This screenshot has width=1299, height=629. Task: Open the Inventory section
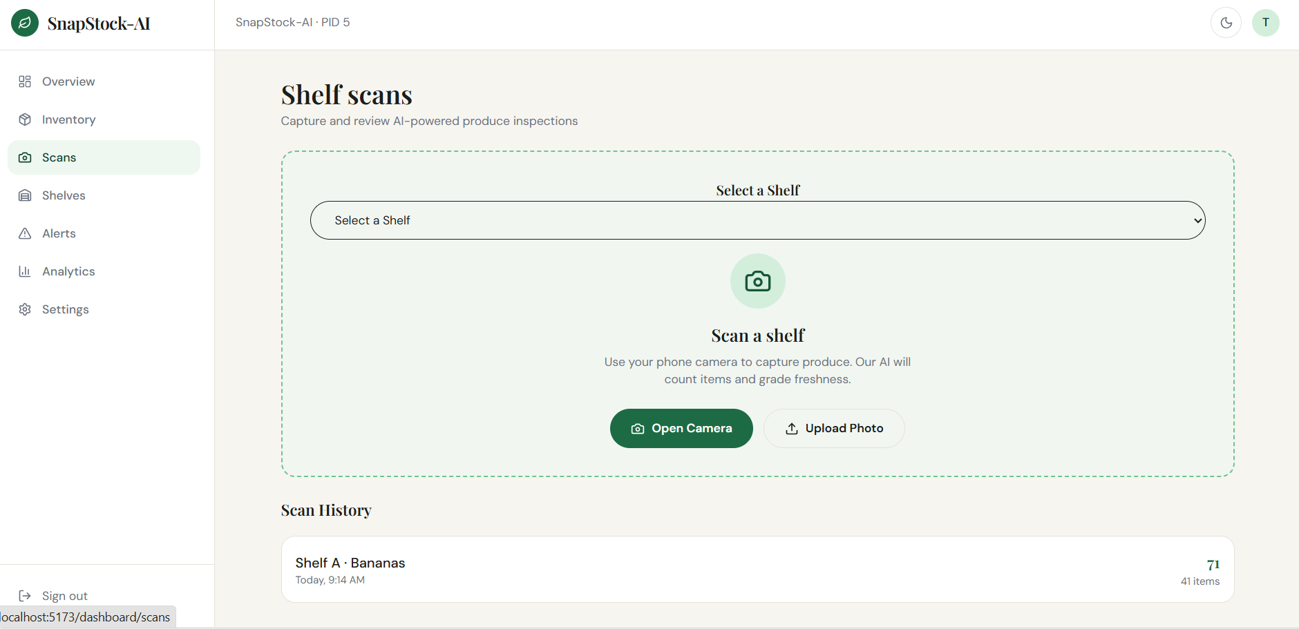point(104,119)
